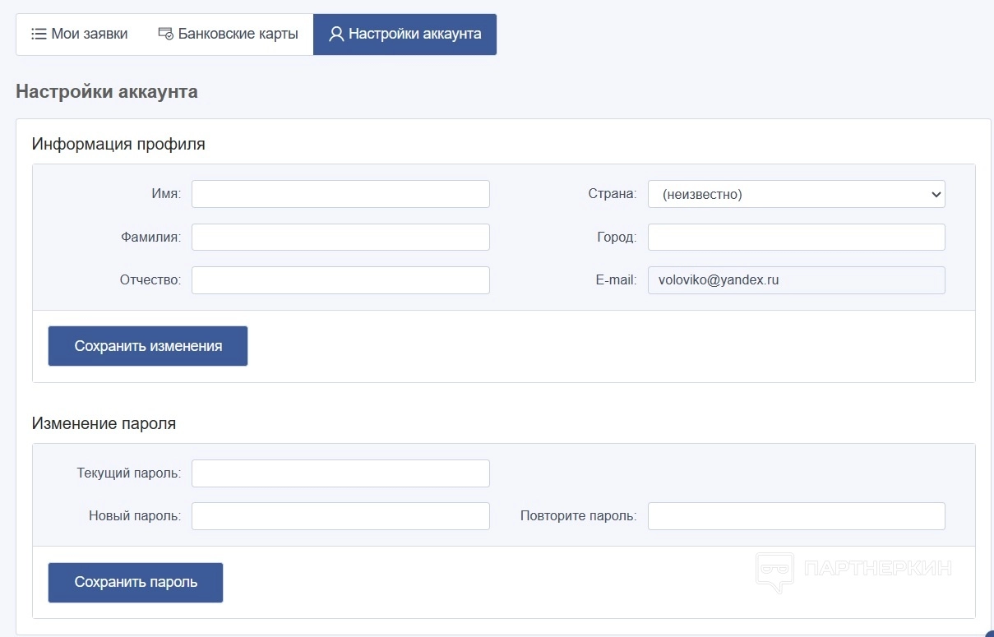Click the Изменение пароля section heading
The width and height of the screenshot is (994, 637).
(104, 424)
